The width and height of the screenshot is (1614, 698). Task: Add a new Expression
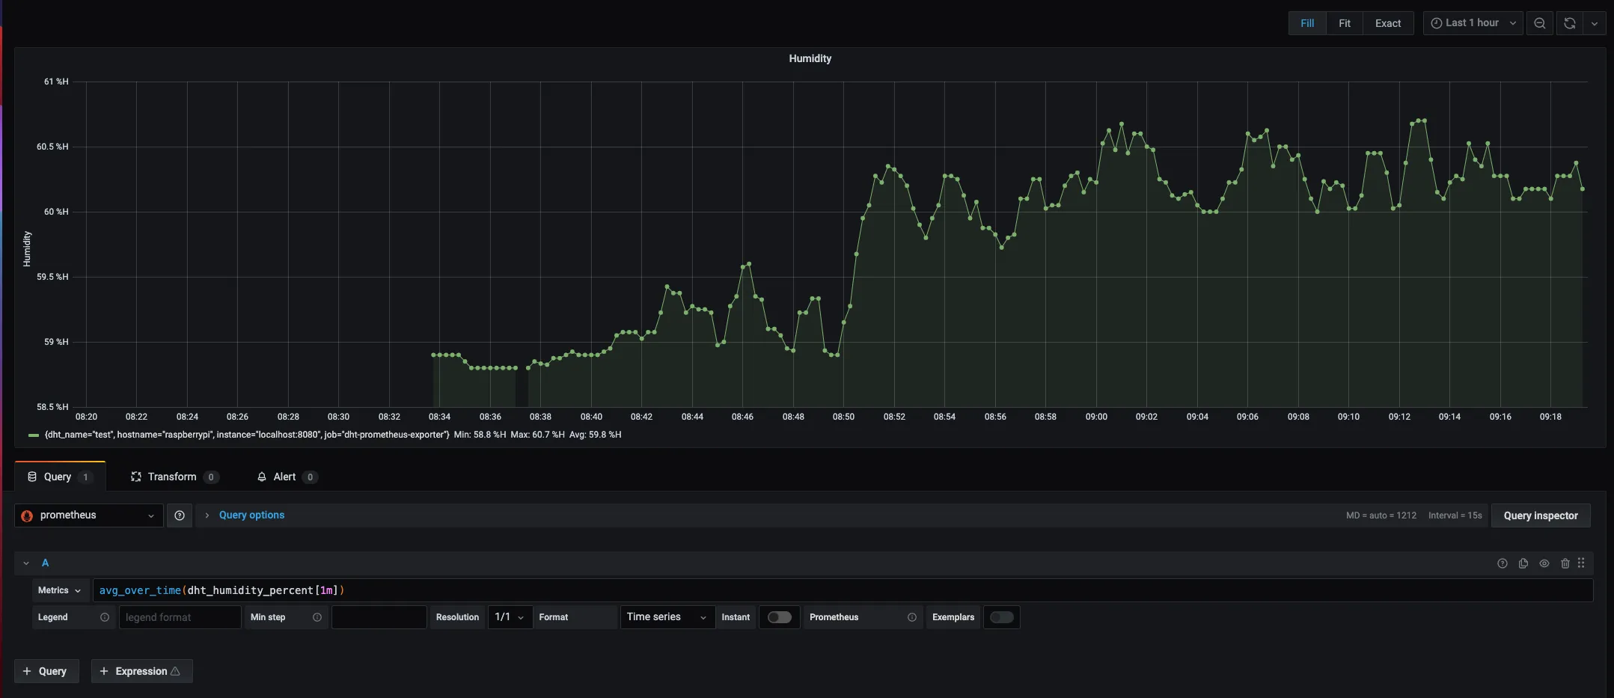(141, 671)
